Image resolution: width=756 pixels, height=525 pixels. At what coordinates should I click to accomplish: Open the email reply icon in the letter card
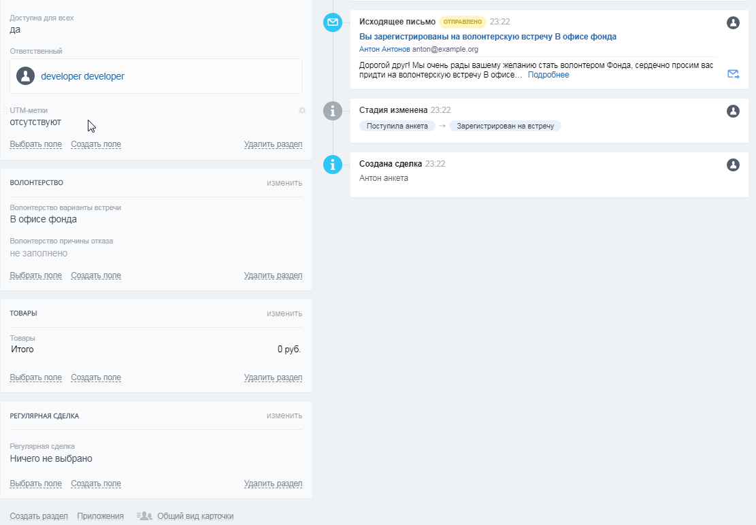[x=733, y=74]
